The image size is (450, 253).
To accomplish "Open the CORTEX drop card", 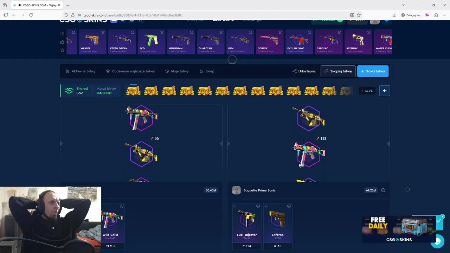I will coord(270,42).
